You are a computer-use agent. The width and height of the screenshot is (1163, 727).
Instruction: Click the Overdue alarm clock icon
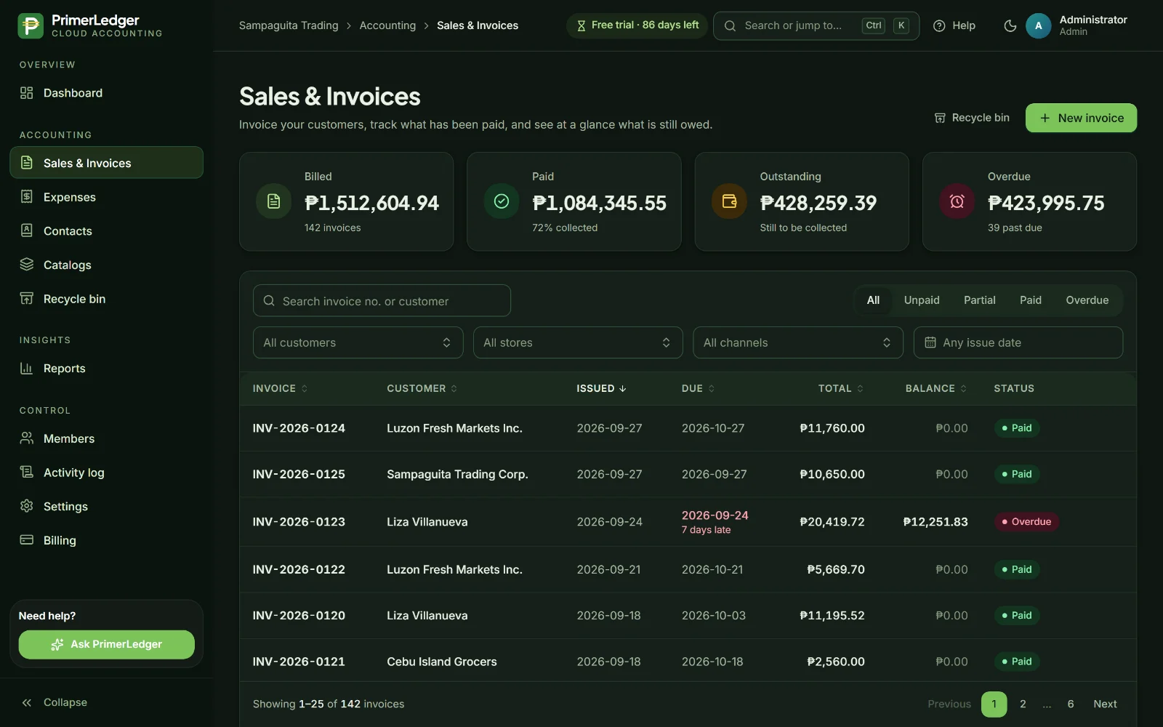click(957, 201)
